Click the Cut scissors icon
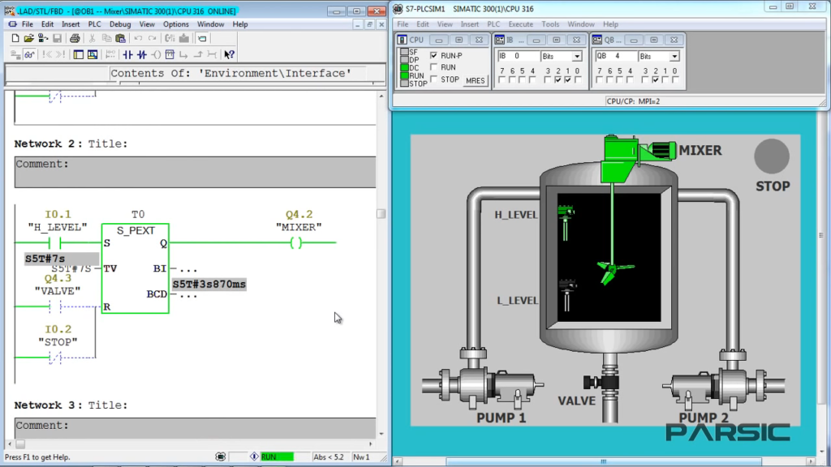Viewport: 831px width, 467px height. pos(92,38)
